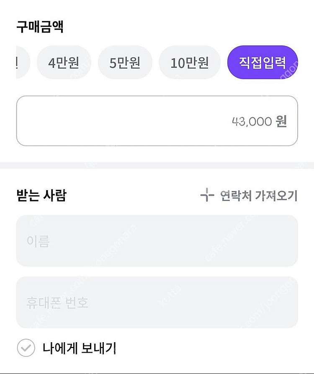Click the 원 currency unit in amount box
314x374 pixels.
click(x=281, y=121)
